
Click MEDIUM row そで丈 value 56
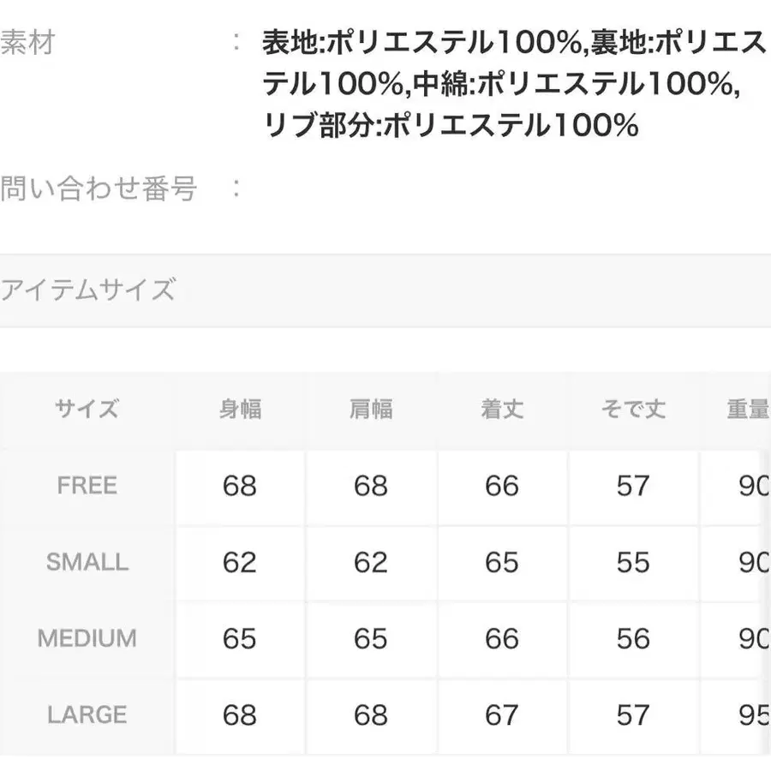tap(633, 638)
